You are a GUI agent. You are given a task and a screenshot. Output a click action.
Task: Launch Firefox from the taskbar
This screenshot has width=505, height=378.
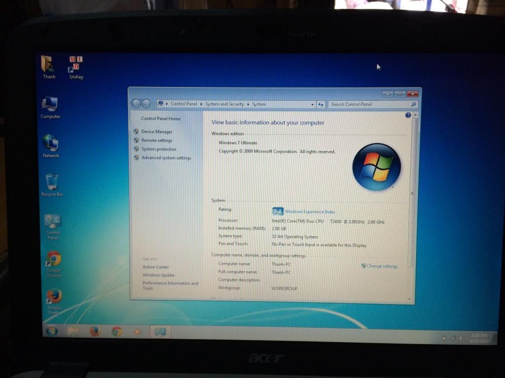point(95,331)
